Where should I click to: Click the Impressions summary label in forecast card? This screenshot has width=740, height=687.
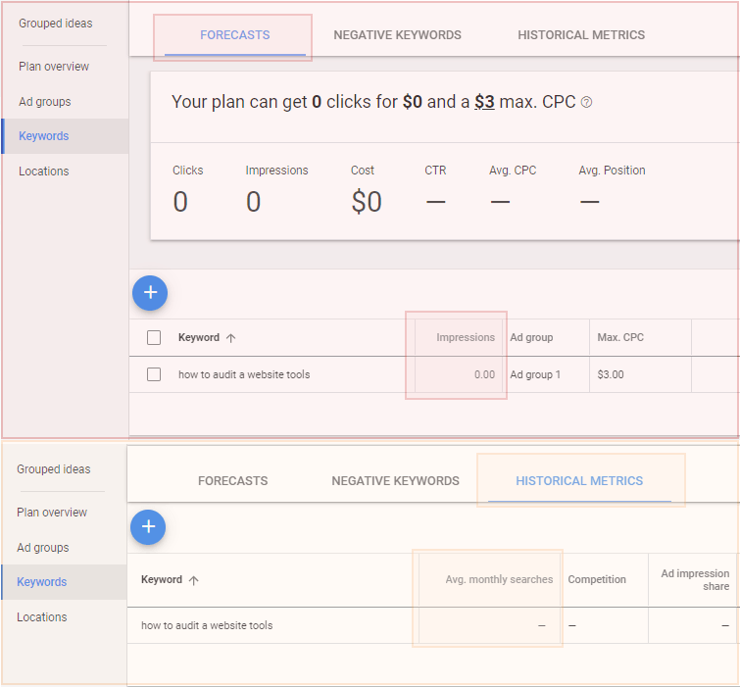[x=276, y=171]
